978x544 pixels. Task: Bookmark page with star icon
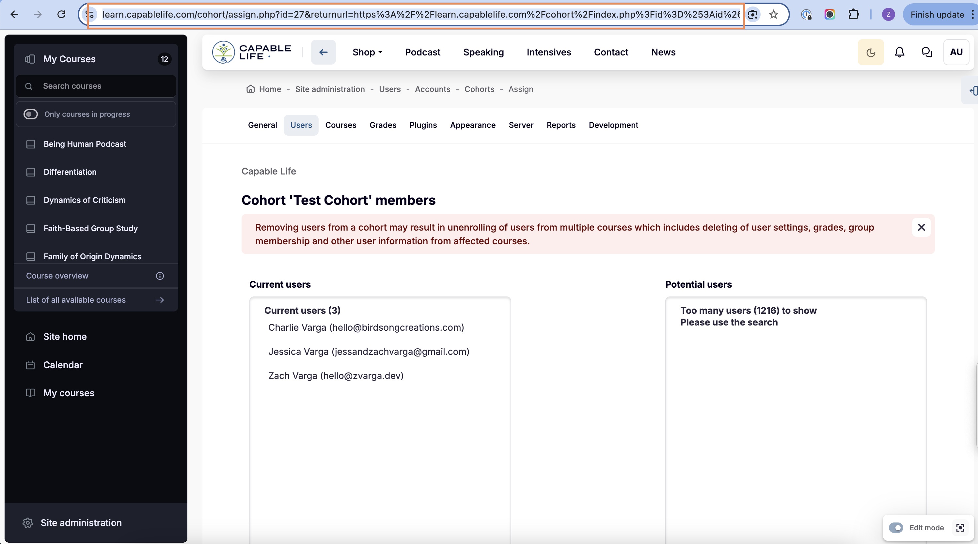773,14
